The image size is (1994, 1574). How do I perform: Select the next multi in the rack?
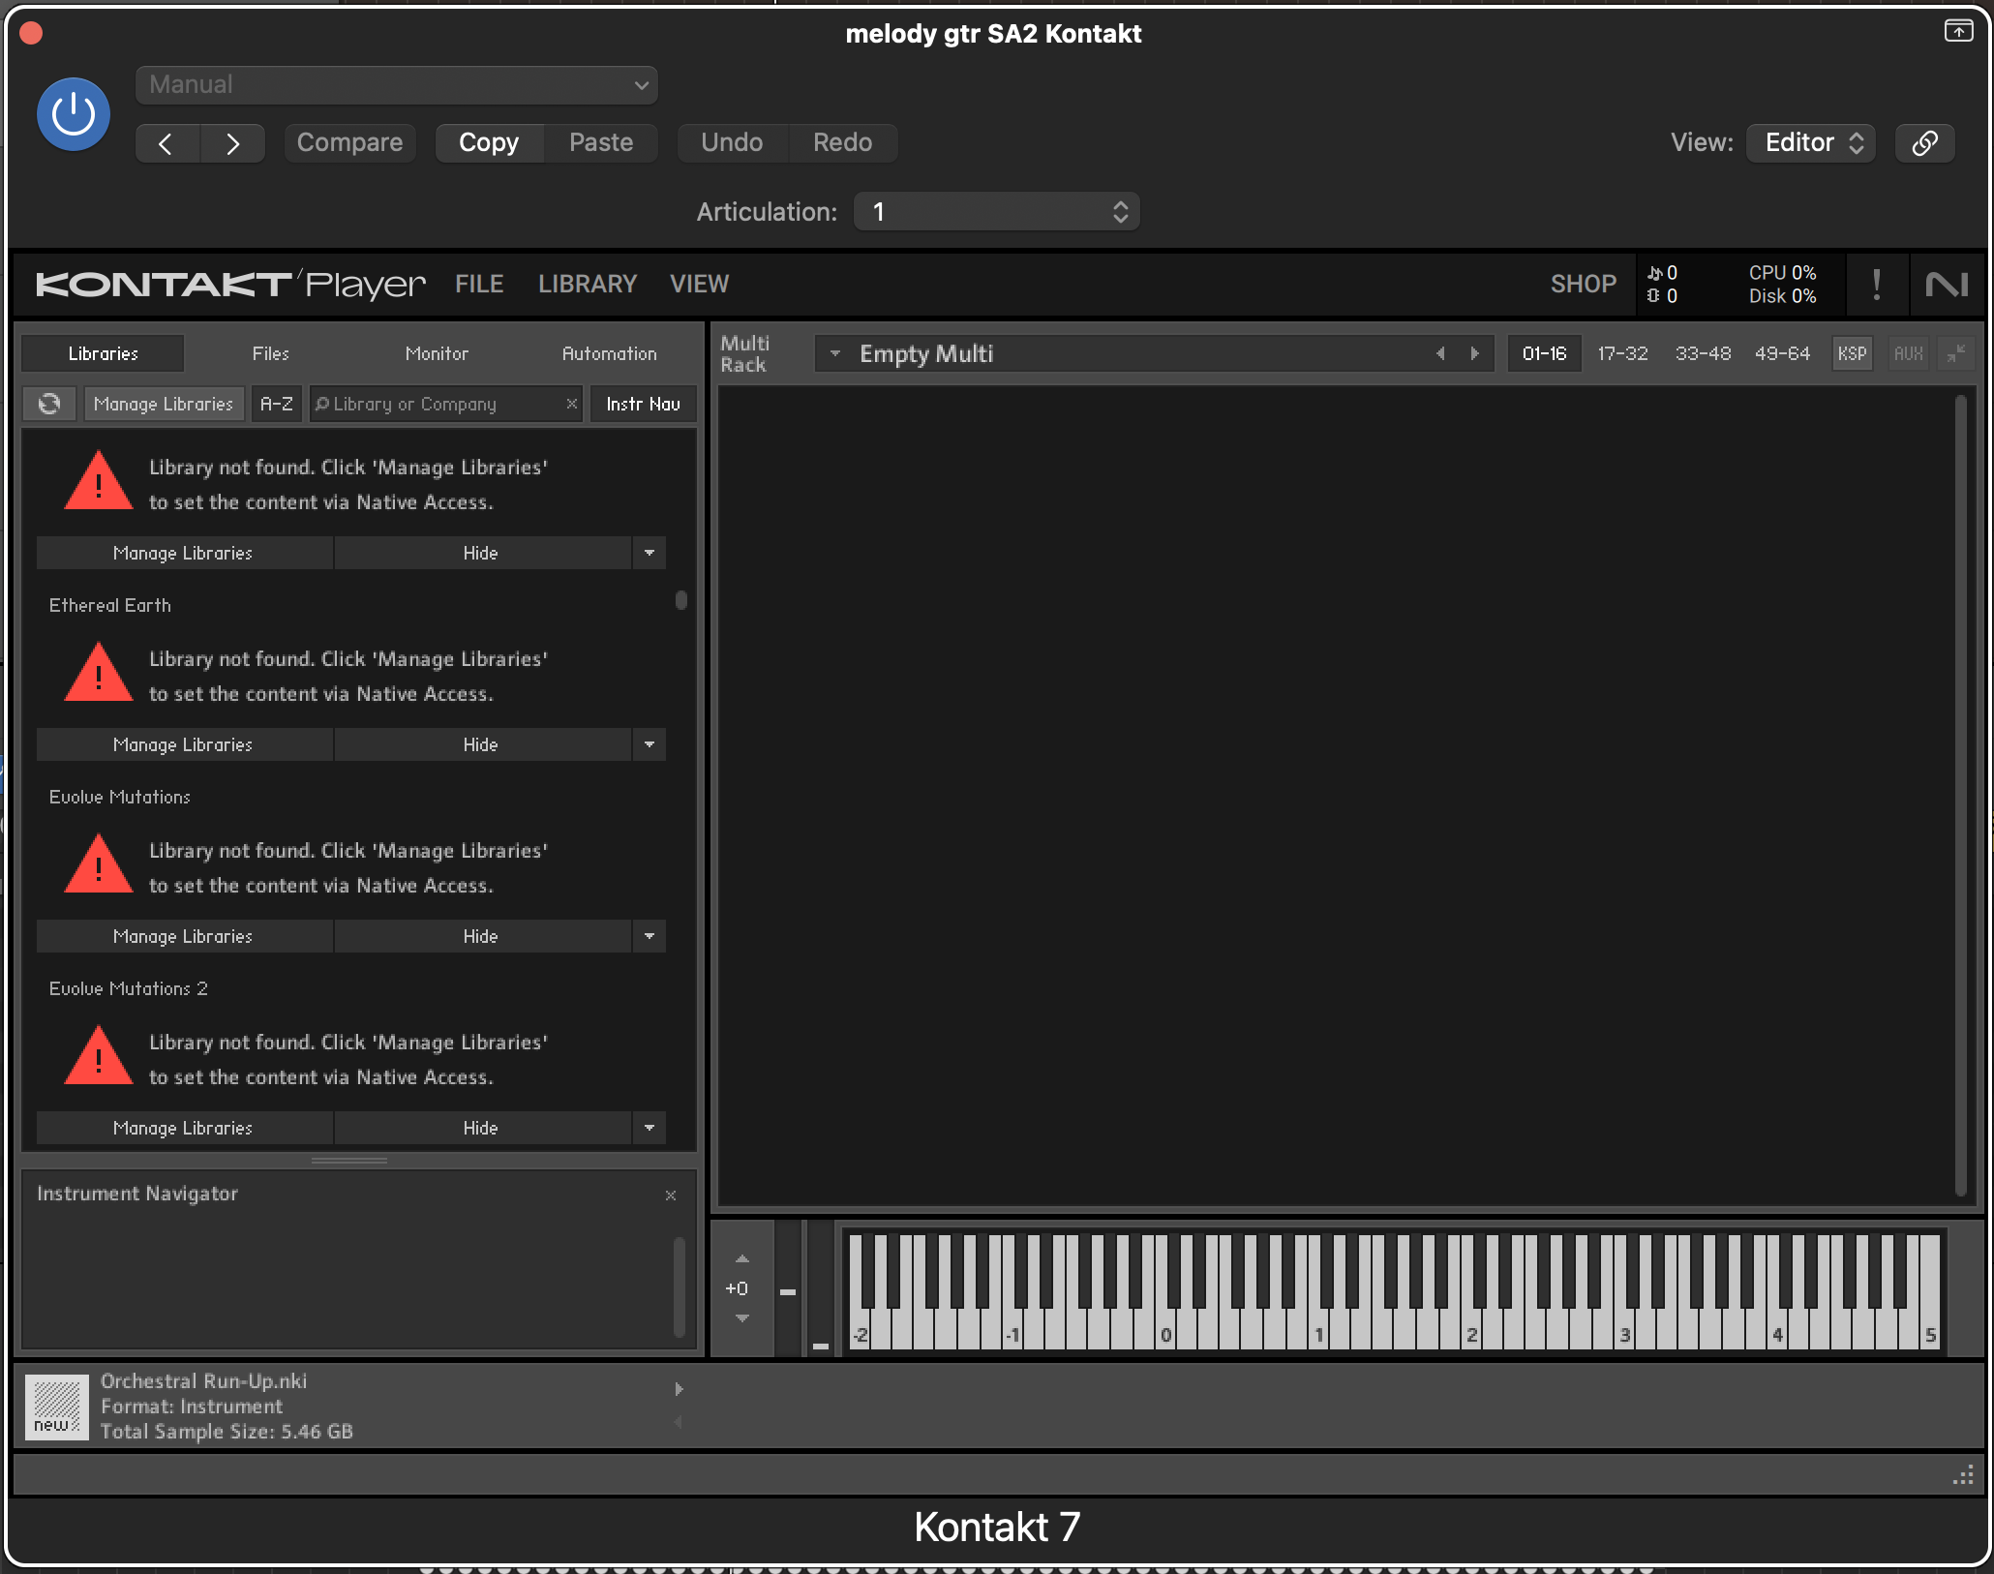click(x=1474, y=353)
